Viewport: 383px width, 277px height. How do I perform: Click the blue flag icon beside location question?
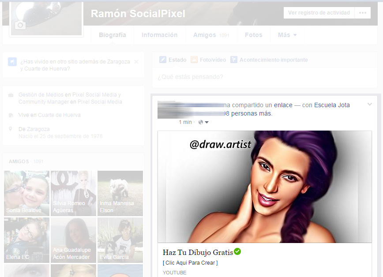point(12,62)
